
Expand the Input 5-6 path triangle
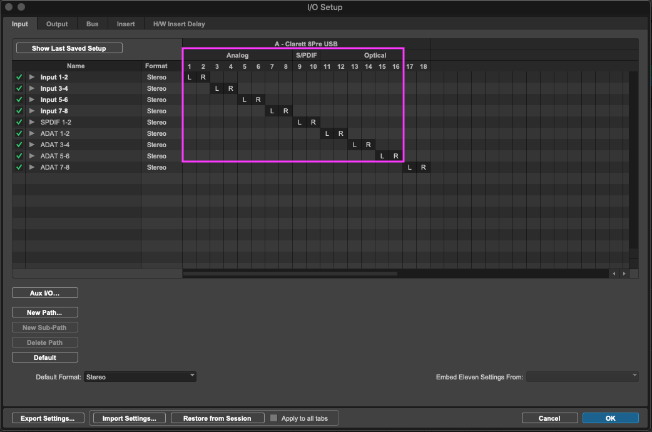point(32,100)
